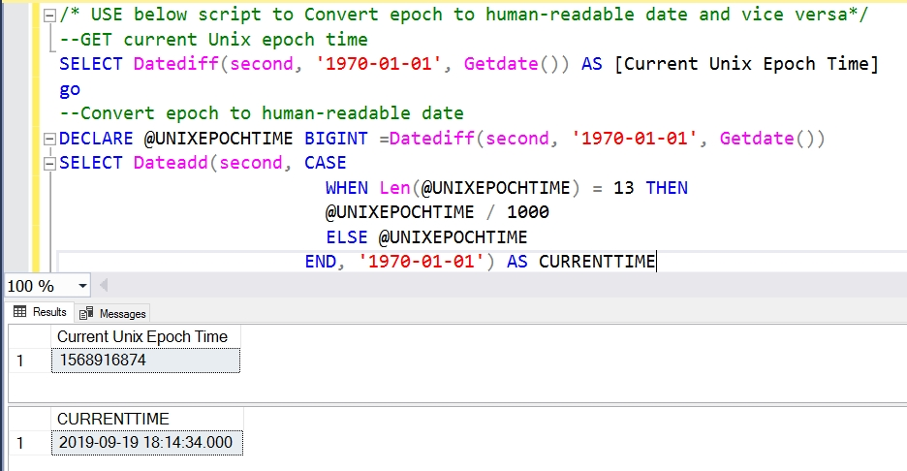
Task: Select row 1 header of epoch result
Action: point(29,361)
